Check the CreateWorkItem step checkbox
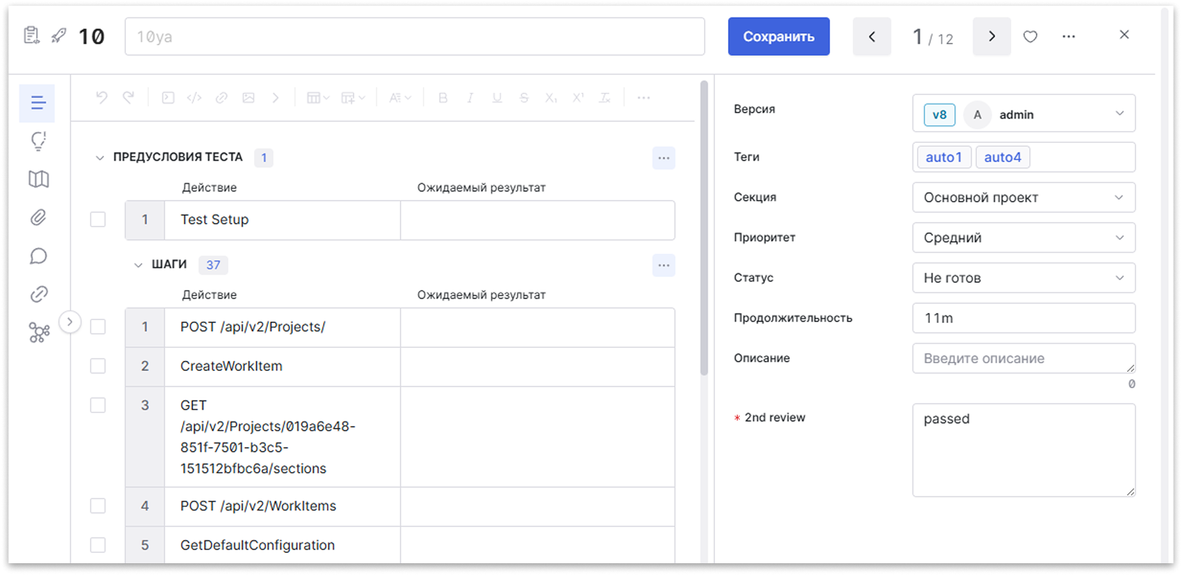This screenshot has height=576, width=1182. 98,366
